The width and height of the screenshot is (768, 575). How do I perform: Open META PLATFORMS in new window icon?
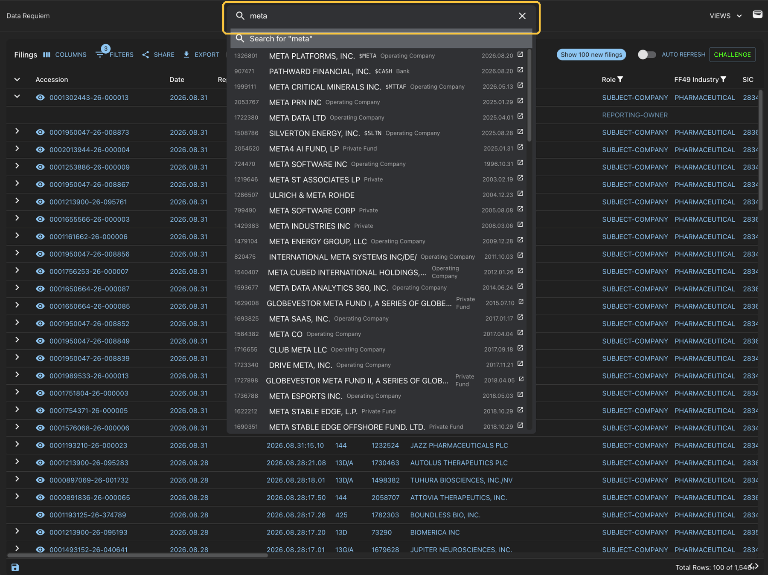520,55
